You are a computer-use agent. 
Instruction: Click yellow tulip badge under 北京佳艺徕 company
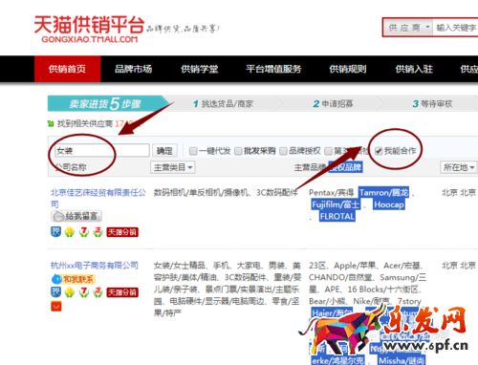[70, 232]
